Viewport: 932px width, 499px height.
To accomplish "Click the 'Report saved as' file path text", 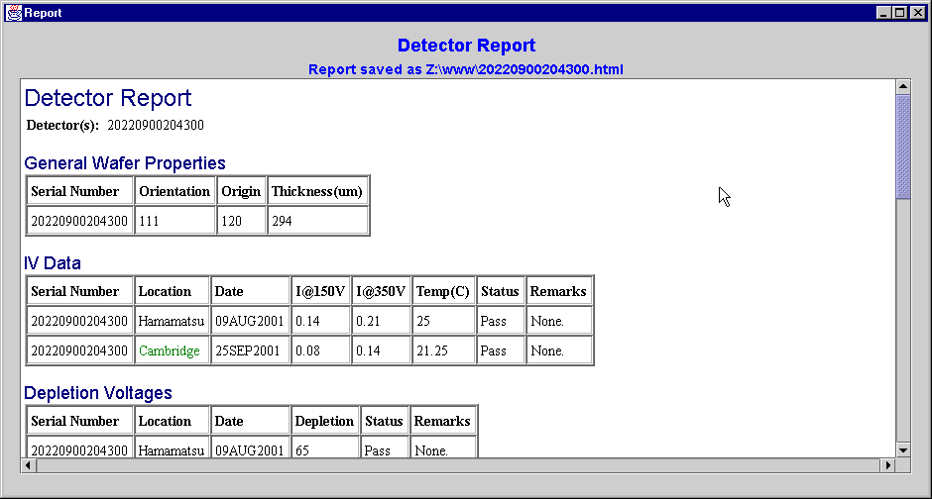I will (x=465, y=69).
